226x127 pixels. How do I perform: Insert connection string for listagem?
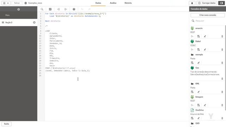coord(192,105)
